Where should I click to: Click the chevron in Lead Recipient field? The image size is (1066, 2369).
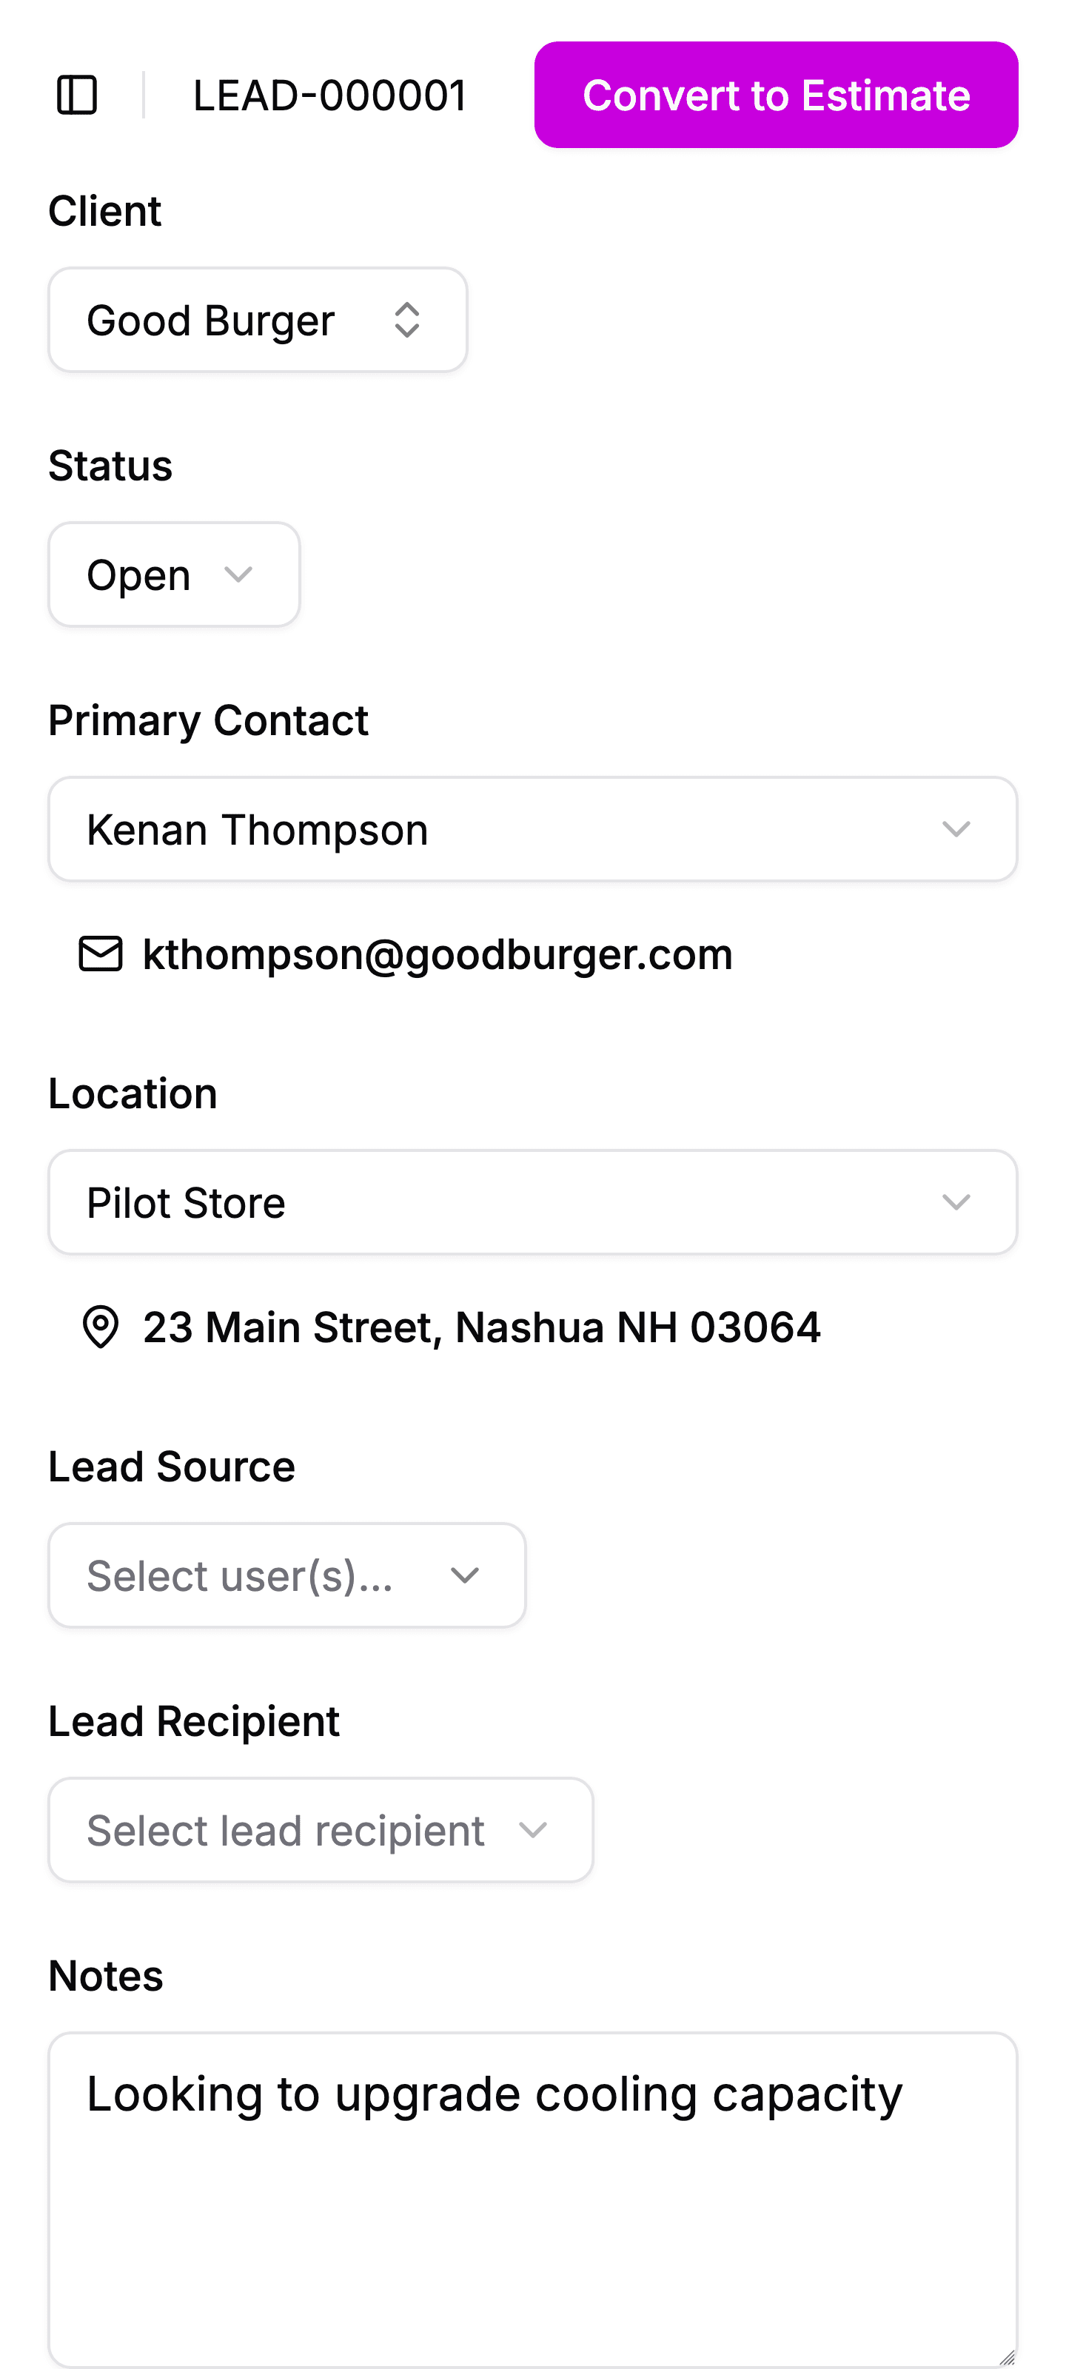[x=534, y=1830]
